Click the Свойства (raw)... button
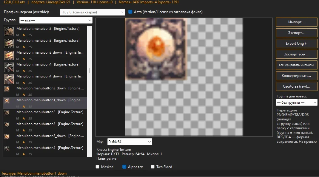The height and width of the screenshot is (177, 319). [x=296, y=86]
